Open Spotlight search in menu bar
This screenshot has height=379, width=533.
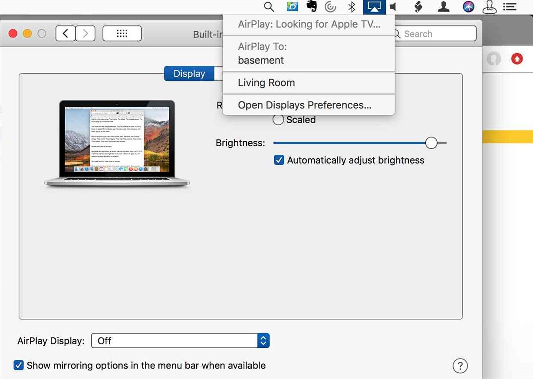269,7
